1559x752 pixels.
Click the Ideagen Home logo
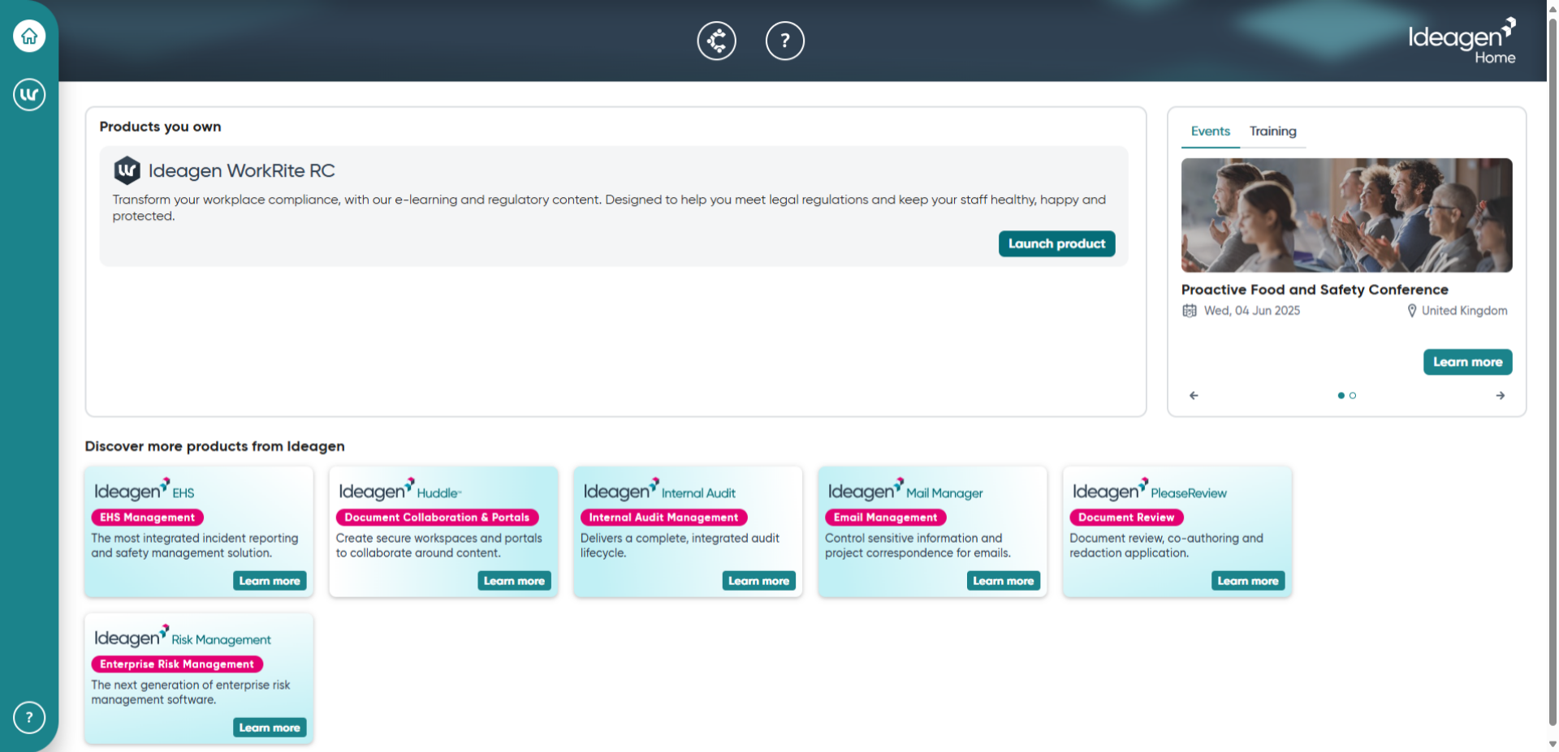point(1462,41)
